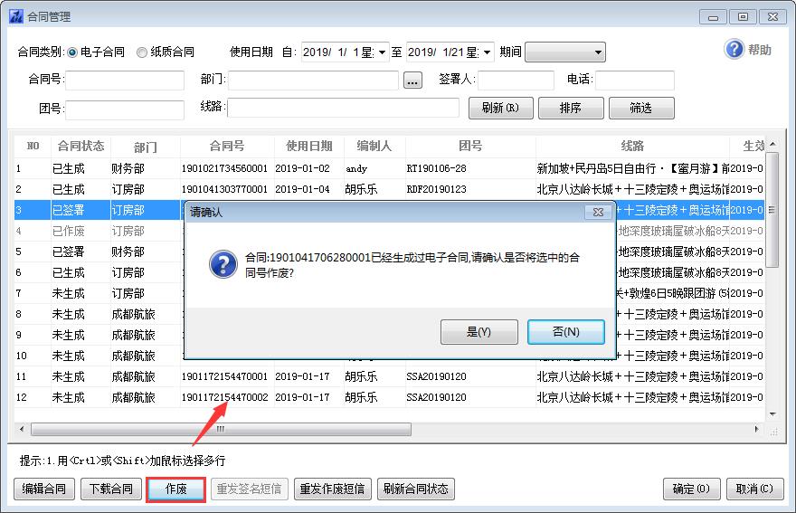796x513 pixels.
Task: Click into the 合同号 input field
Action: 124,81
